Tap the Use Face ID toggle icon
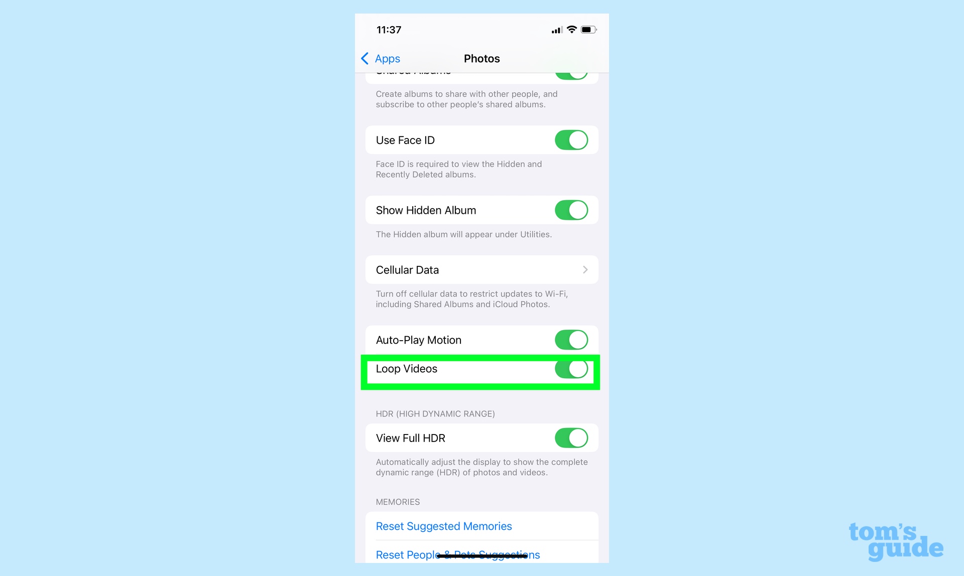This screenshot has width=964, height=576. click(x=571, y=140)
